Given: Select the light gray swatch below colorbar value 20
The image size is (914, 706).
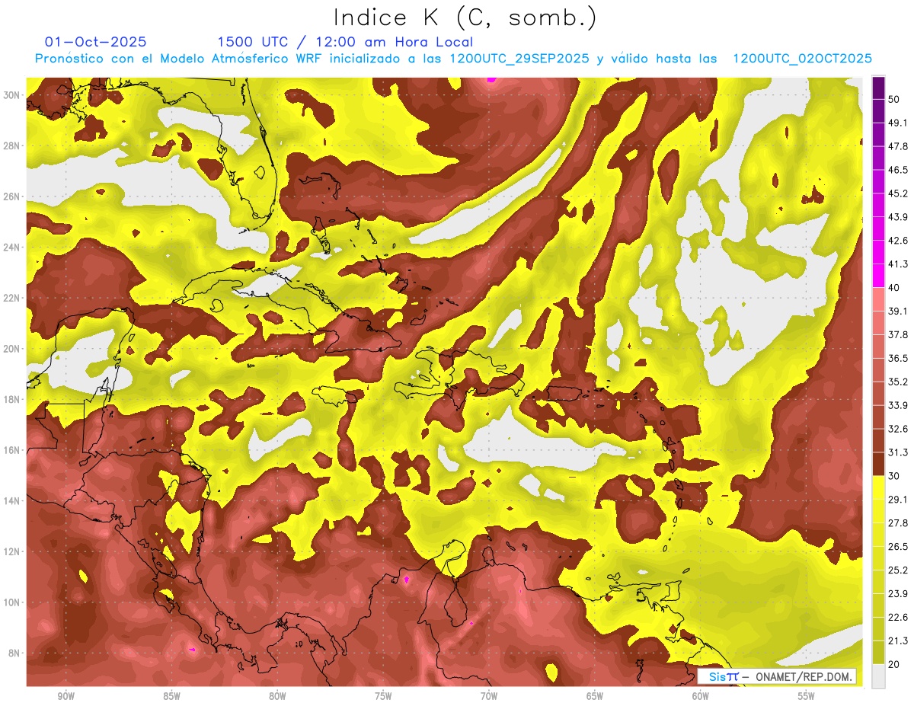Looking at the screenshot, I should [878, 676].
